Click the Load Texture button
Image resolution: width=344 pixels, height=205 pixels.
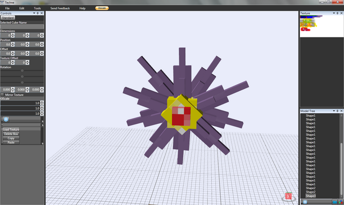[x=11, y=129]
